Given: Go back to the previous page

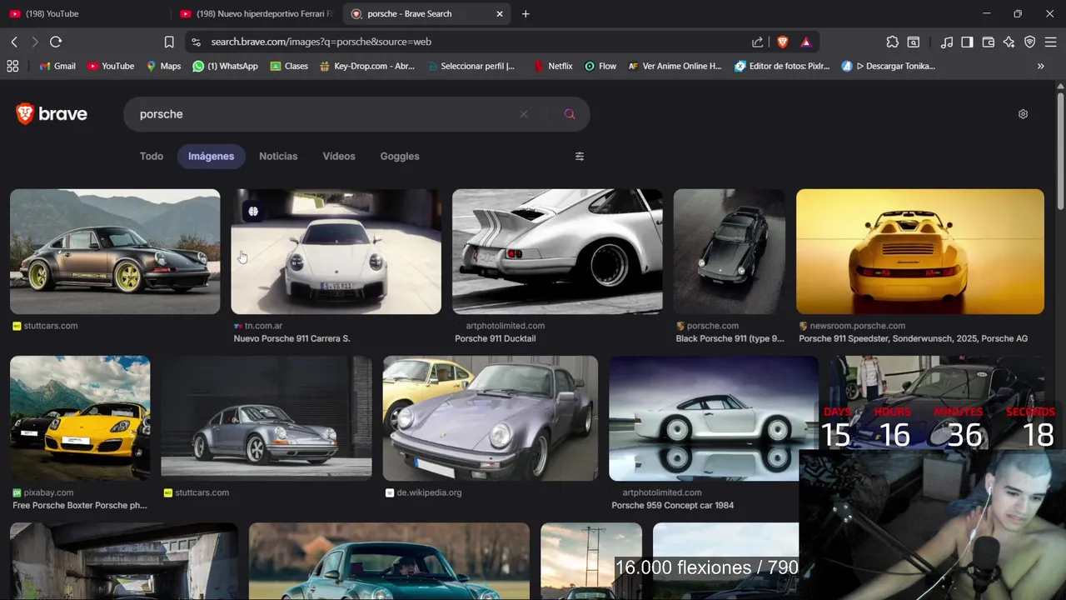Looking at the screenshot, I should click(14, 42).
